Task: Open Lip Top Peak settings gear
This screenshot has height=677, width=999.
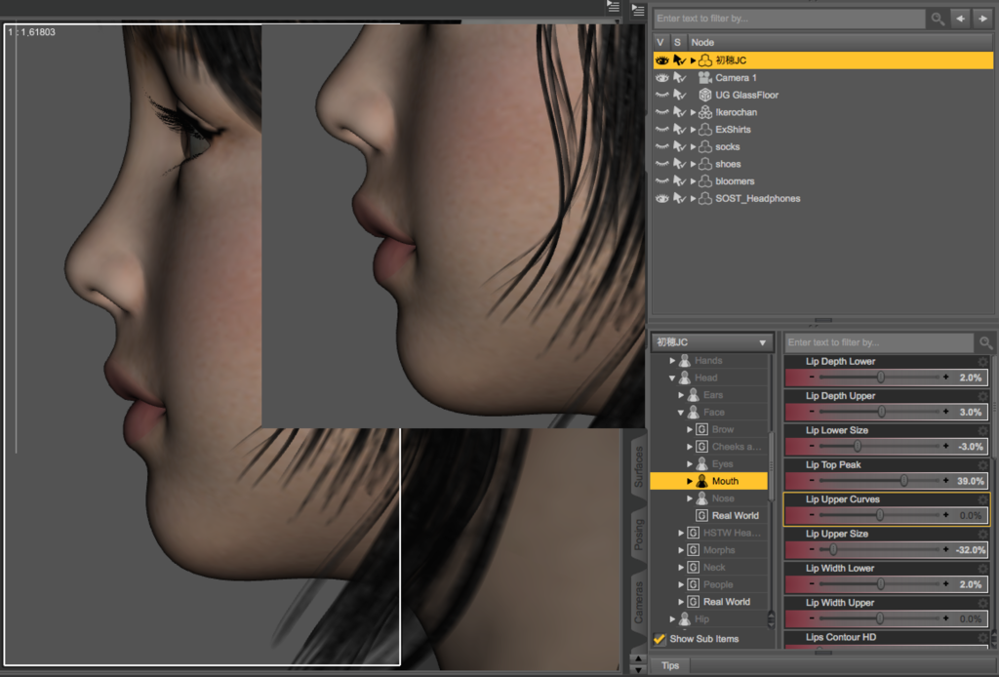Action: 982,465
